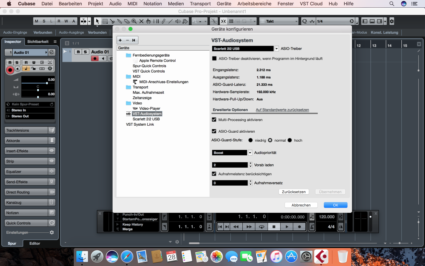Select the Zoom magnifier tool
425x266 pixels.
coord(134,21)
